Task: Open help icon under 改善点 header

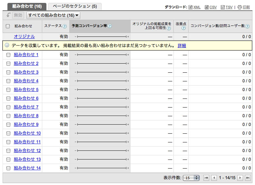Action: pyautogui.click(x=183, y=28)
